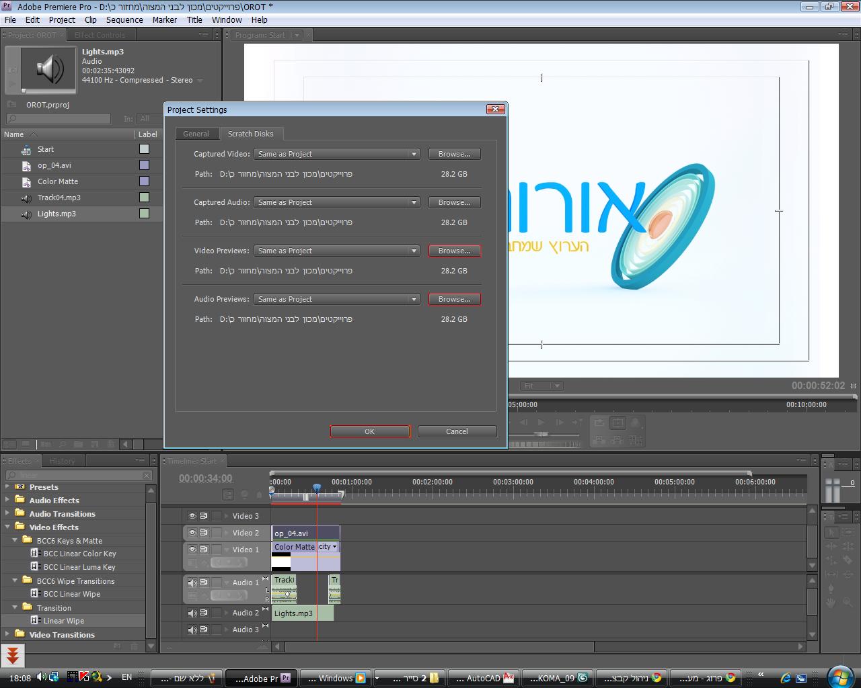The height and width of the screenshot is (688, 861).
Task: Select the Zoom tool
Action: [848, 603]
